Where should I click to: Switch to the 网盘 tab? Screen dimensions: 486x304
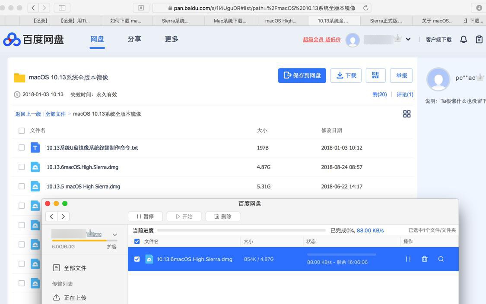pos(97,39)
